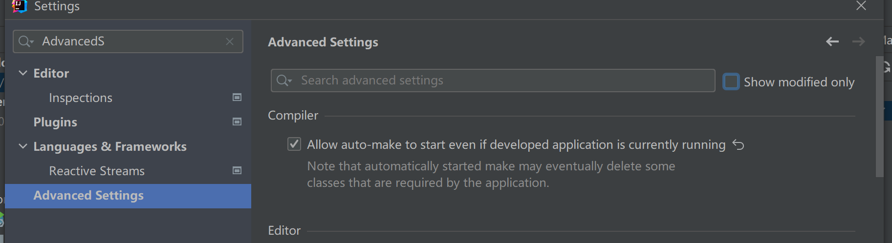Image resolution: width=892 pixels, height=243 pixels.
Task: Click project-level icon next to Plugins
Action: pos(237,122)
